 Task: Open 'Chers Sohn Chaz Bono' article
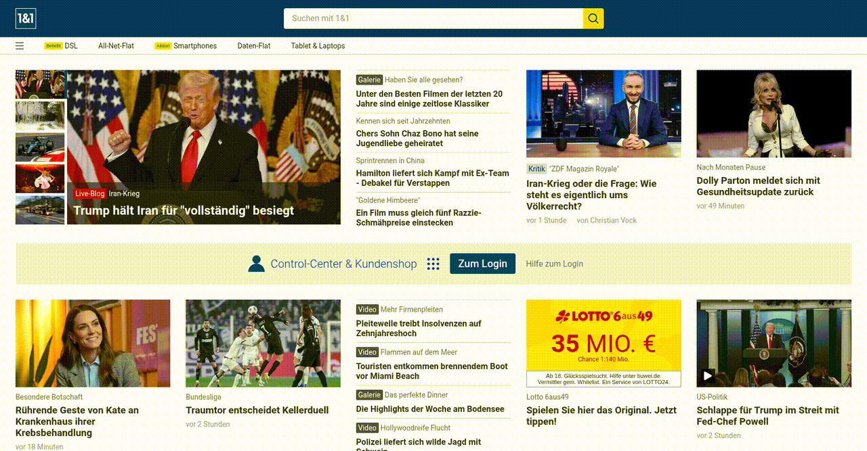[x=417, y=139]
